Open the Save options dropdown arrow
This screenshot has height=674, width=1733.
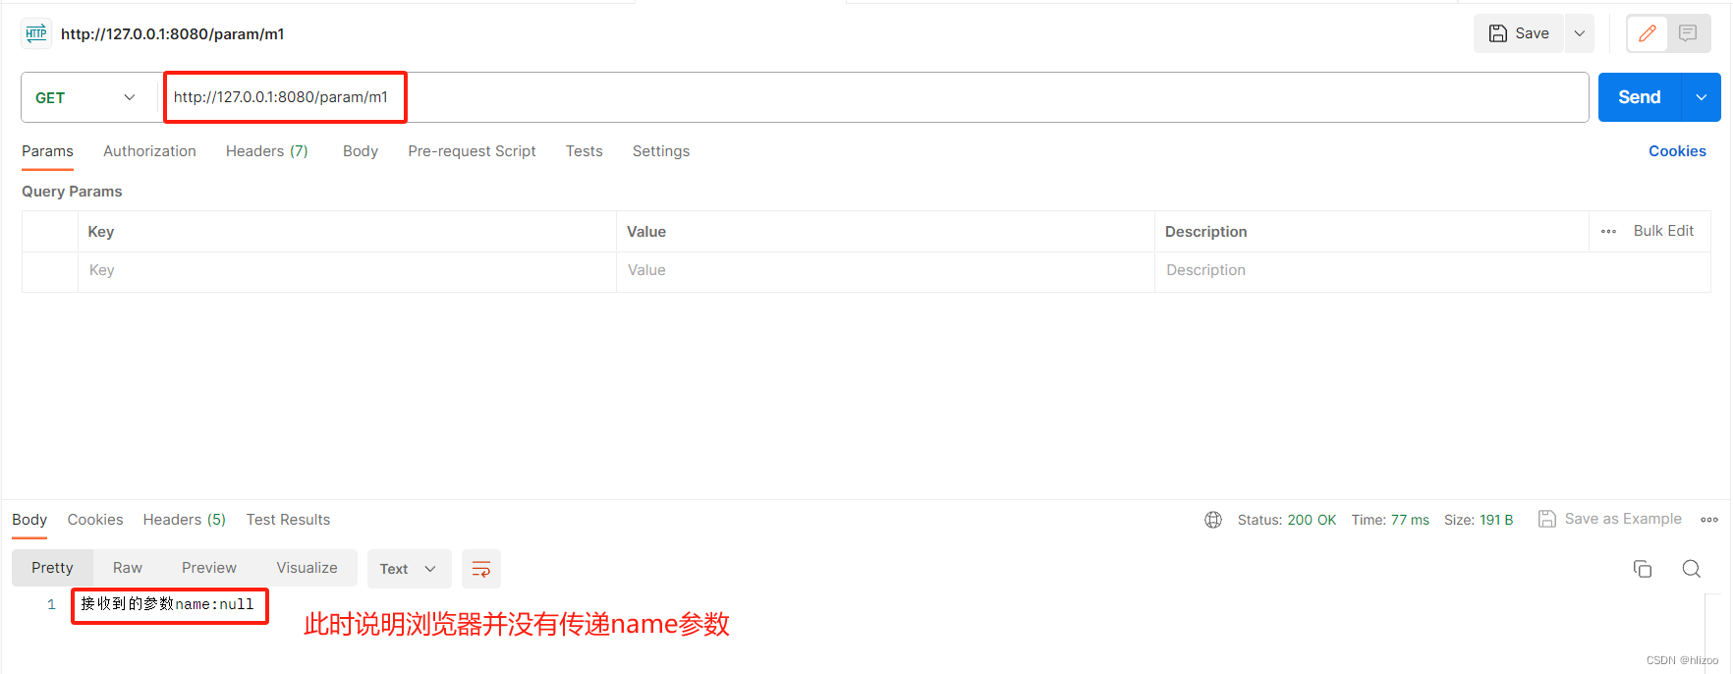tap(1580, 33)
